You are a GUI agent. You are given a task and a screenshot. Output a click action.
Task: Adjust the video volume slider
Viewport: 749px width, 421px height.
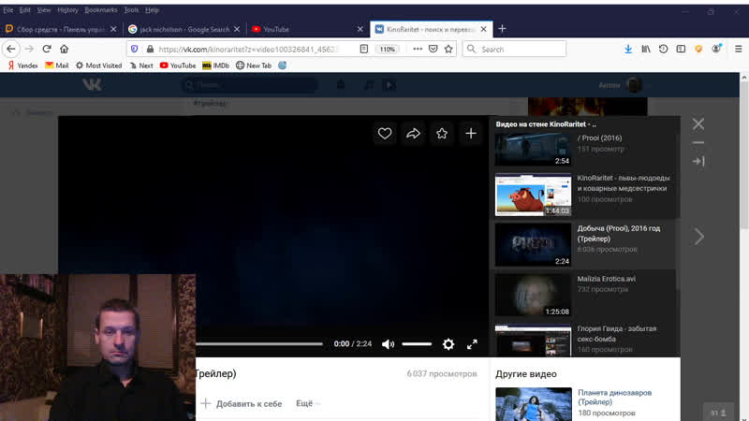pos(417,344)
